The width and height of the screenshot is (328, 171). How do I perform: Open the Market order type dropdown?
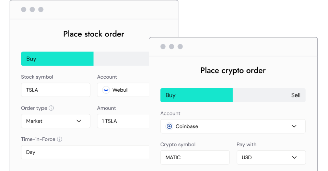pyautogui.click(x=56, y=121)
